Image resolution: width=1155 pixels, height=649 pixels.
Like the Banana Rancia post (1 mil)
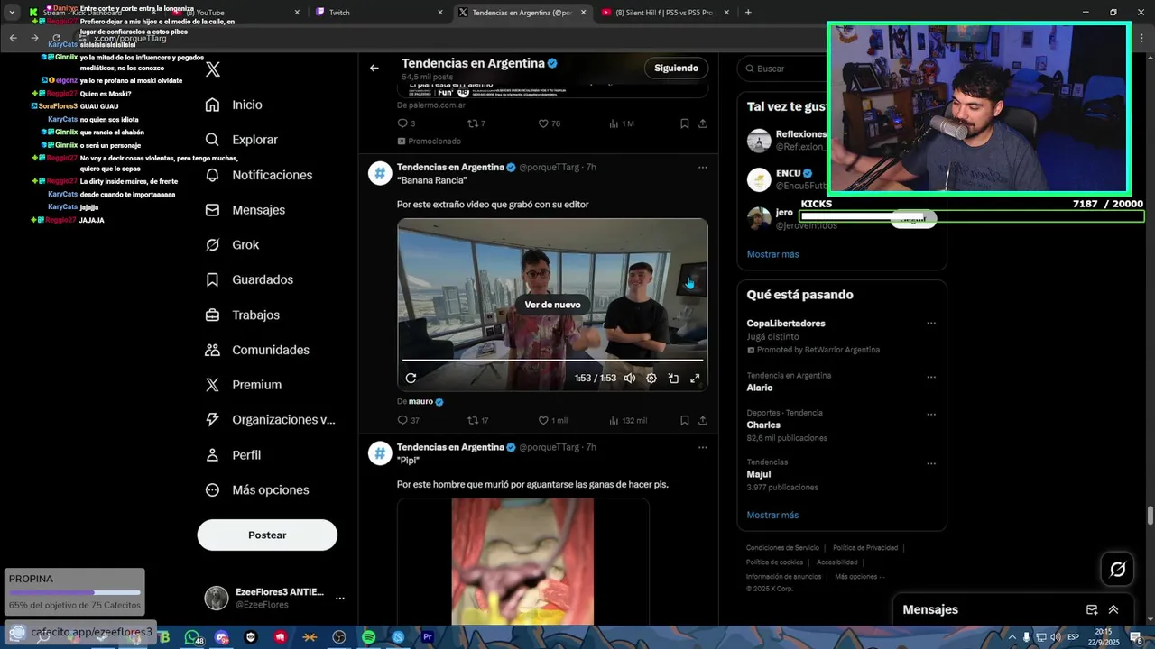click(552, 420)
